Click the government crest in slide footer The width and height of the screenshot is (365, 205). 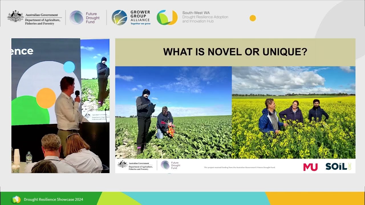click(x=123, y=165)
